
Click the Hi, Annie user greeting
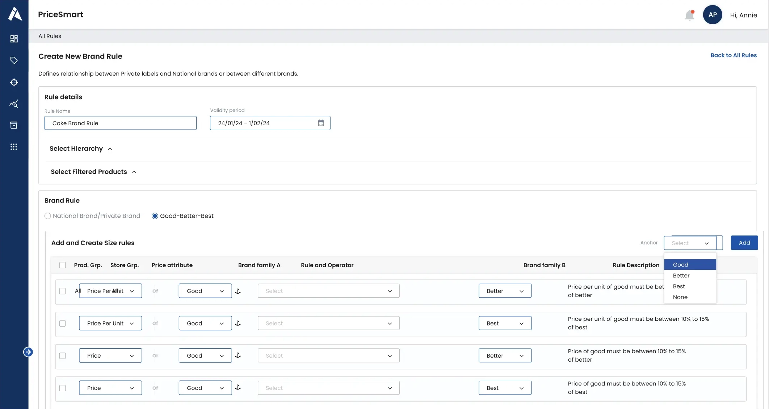tap(743, 15)
